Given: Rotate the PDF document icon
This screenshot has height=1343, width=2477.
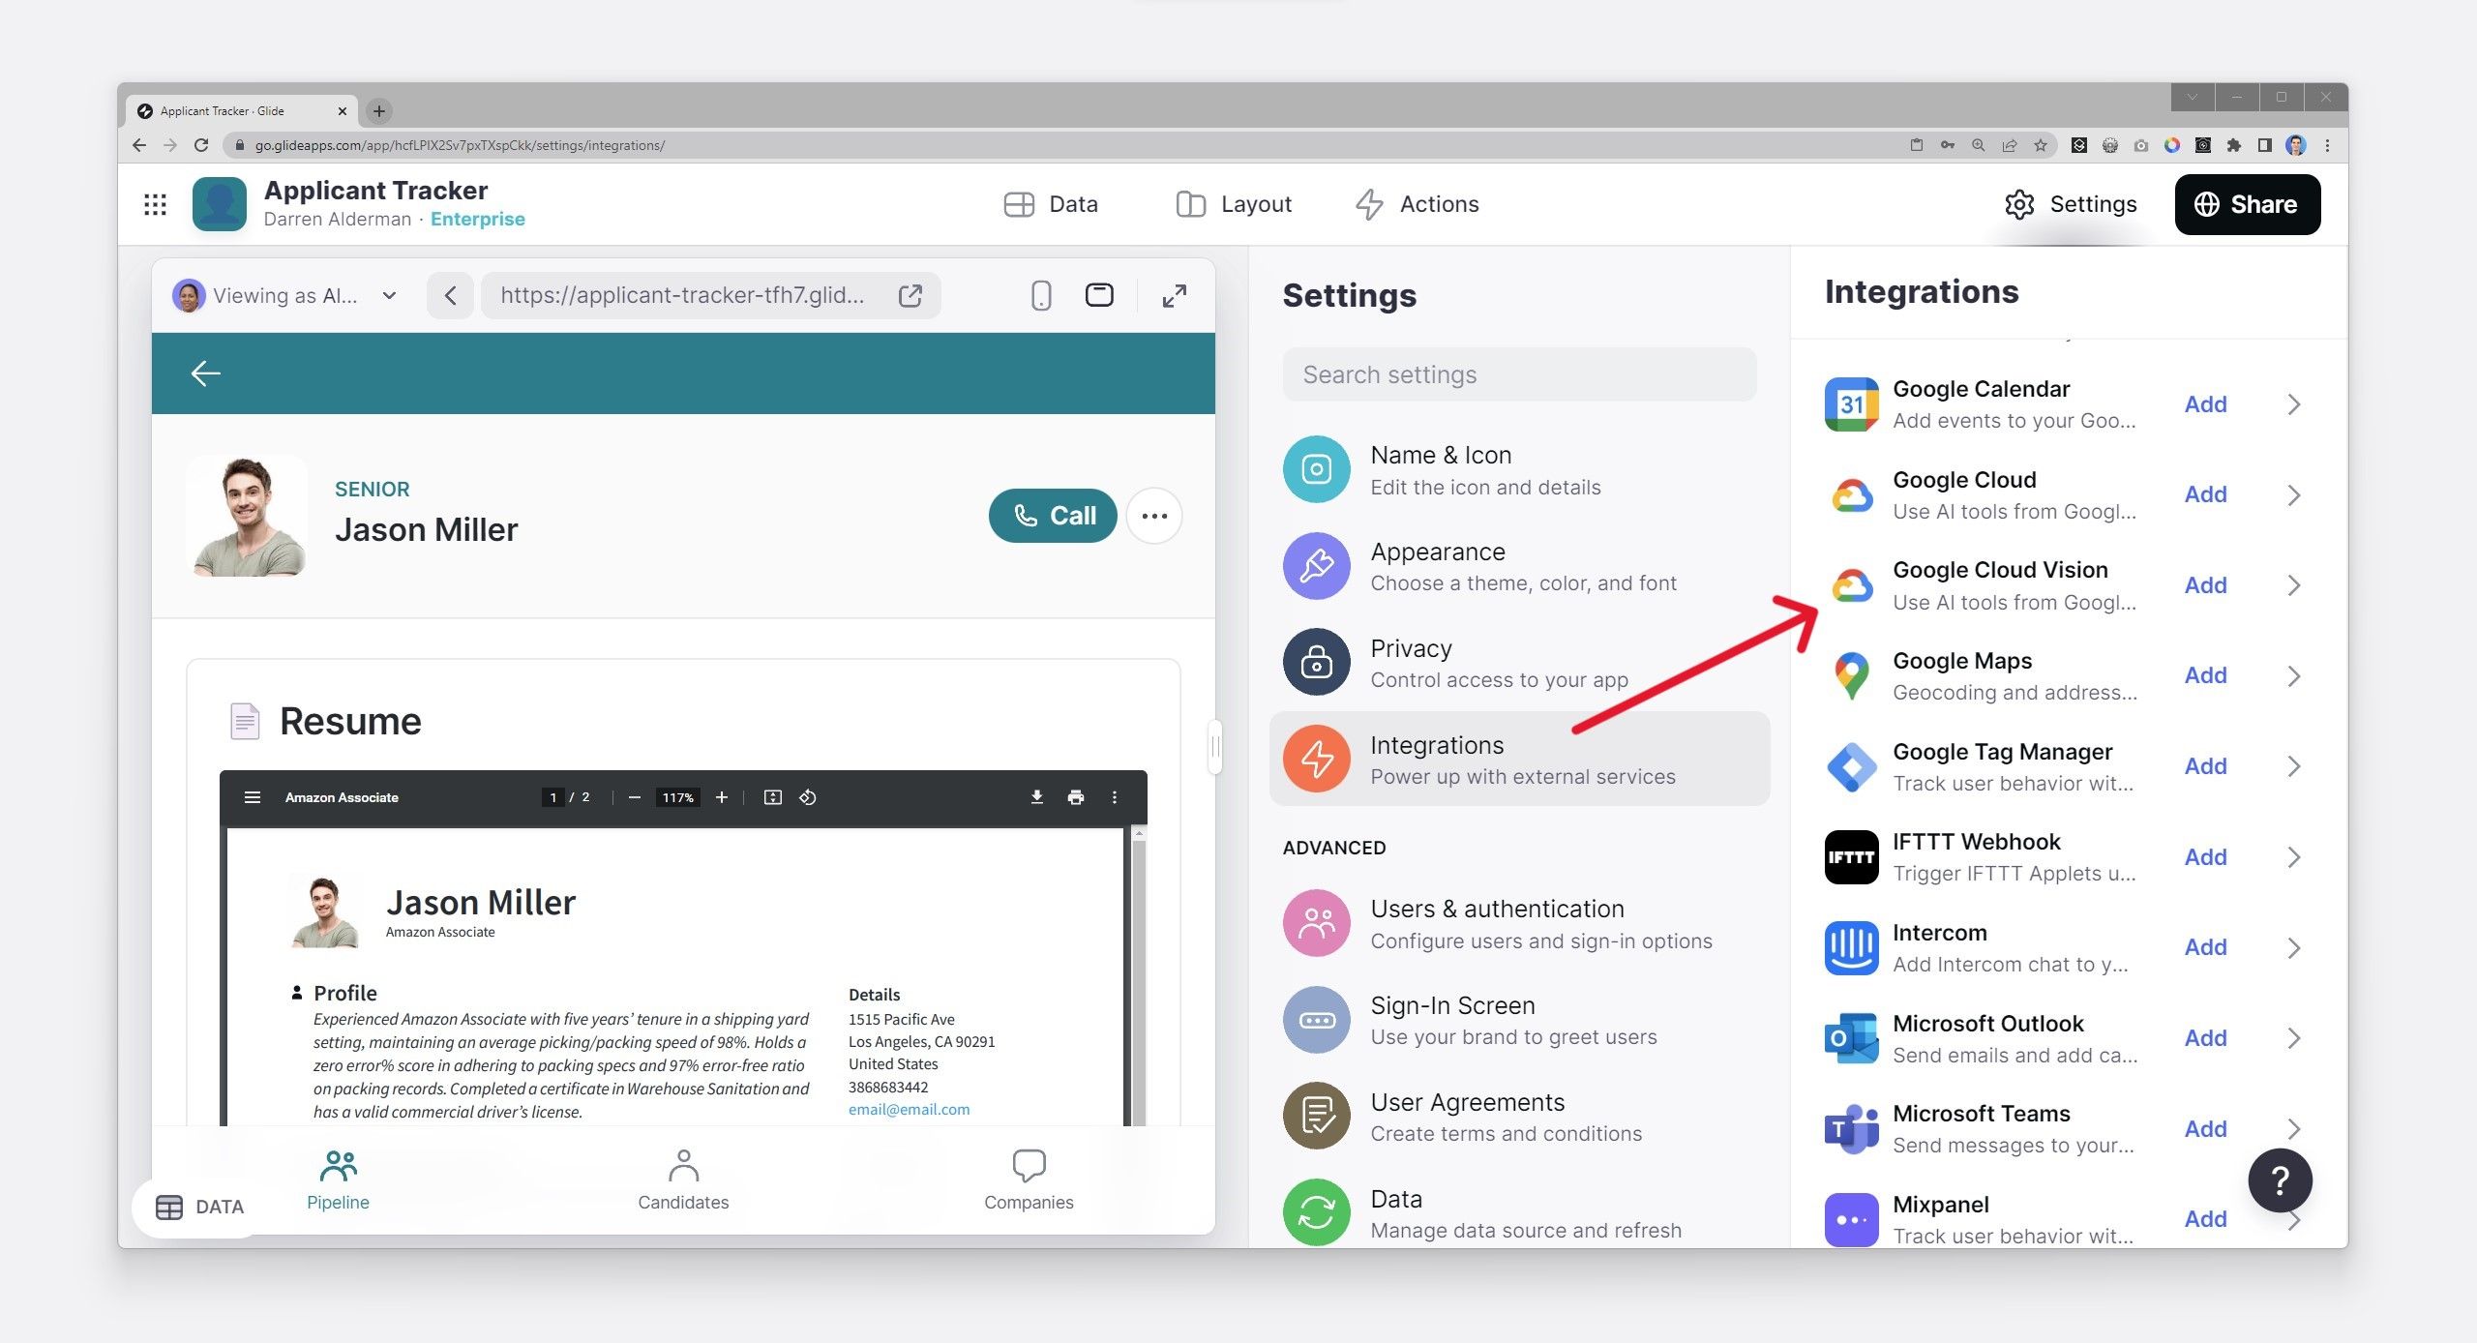Looking at the screenshot, I should (808, 797).
